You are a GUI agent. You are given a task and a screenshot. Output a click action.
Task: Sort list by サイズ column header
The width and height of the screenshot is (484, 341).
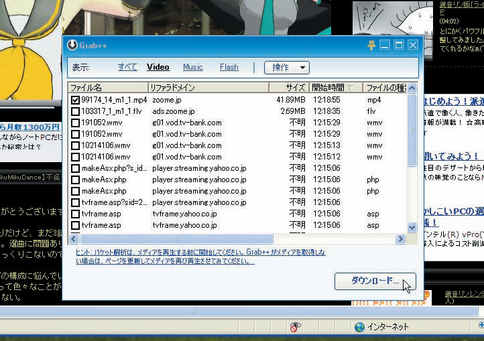(289, 88)
